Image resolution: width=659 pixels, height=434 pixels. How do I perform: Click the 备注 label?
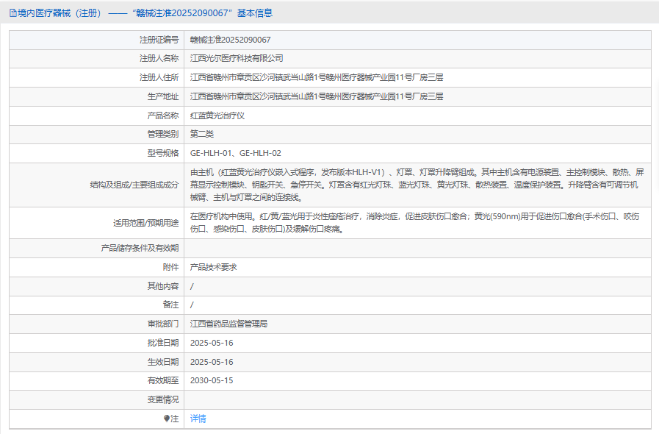[170, 305]
